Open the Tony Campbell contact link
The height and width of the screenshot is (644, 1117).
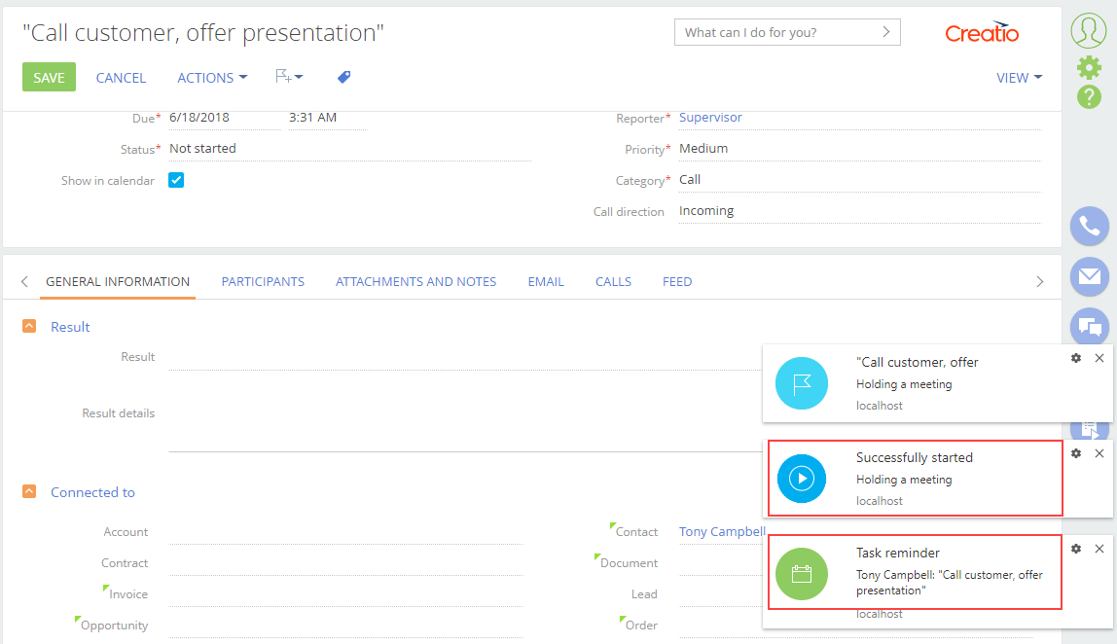click(722, 531)
